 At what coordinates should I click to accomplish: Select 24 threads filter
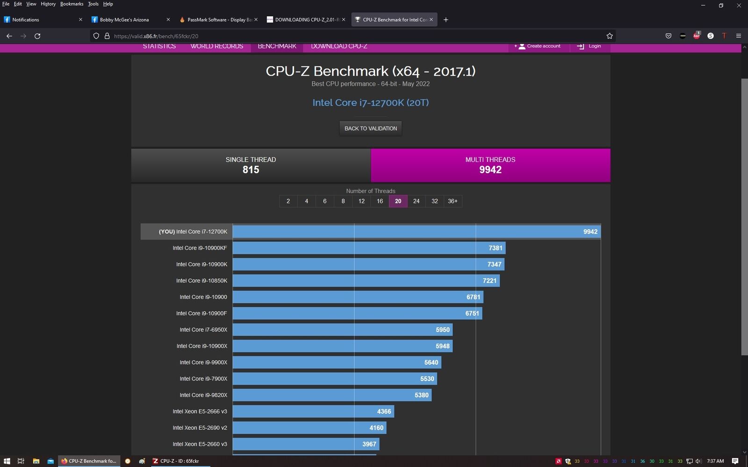coord(417,201)
